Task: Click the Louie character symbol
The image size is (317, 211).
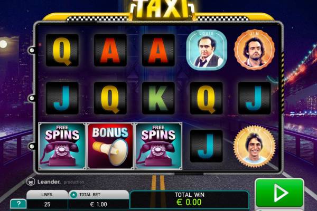Action: [207, 50]
